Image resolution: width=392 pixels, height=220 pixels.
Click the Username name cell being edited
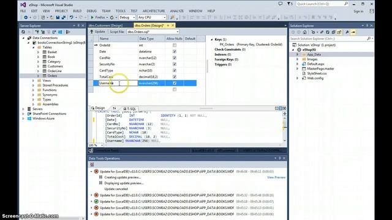point(118,83)
